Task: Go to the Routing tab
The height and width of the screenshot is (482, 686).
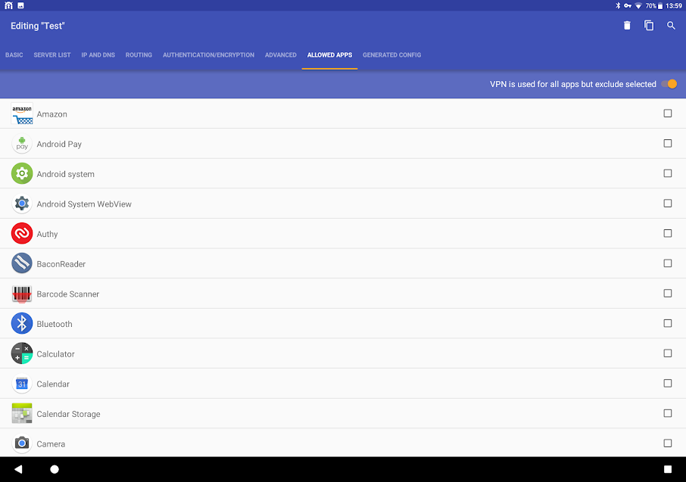Action: tap(139, 55)
